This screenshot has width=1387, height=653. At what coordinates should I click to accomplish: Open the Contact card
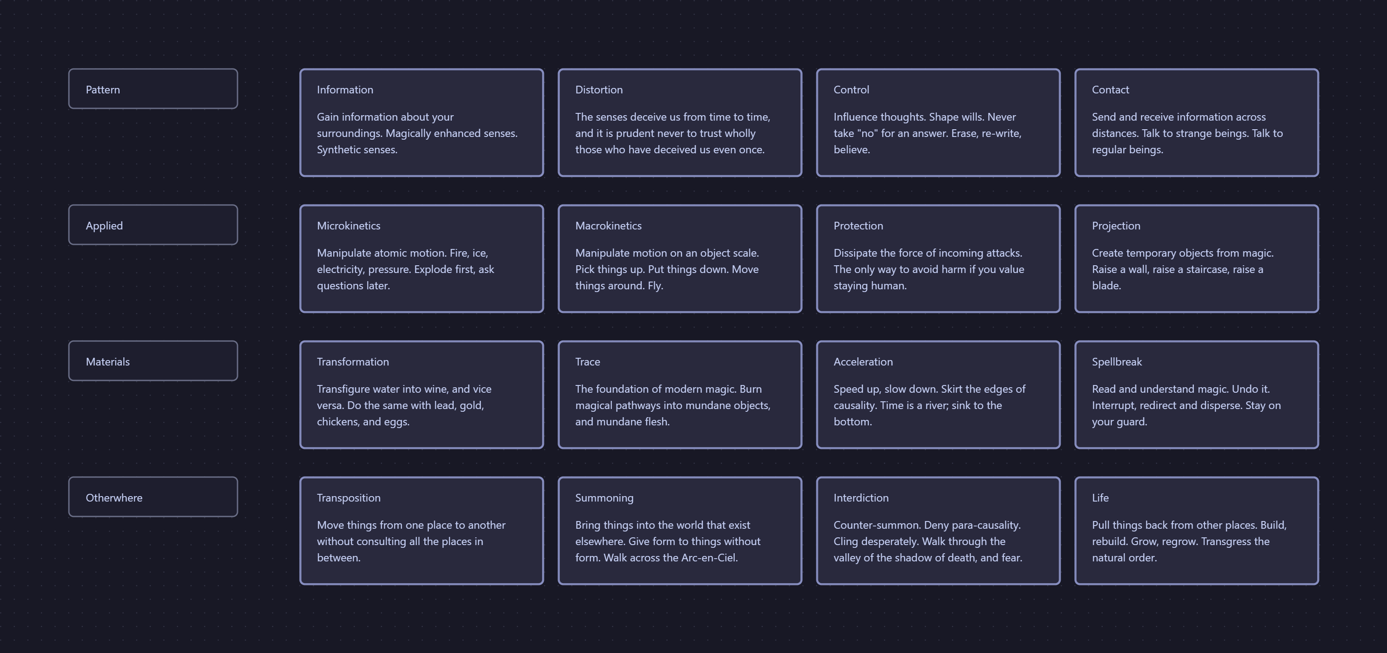1196,123
